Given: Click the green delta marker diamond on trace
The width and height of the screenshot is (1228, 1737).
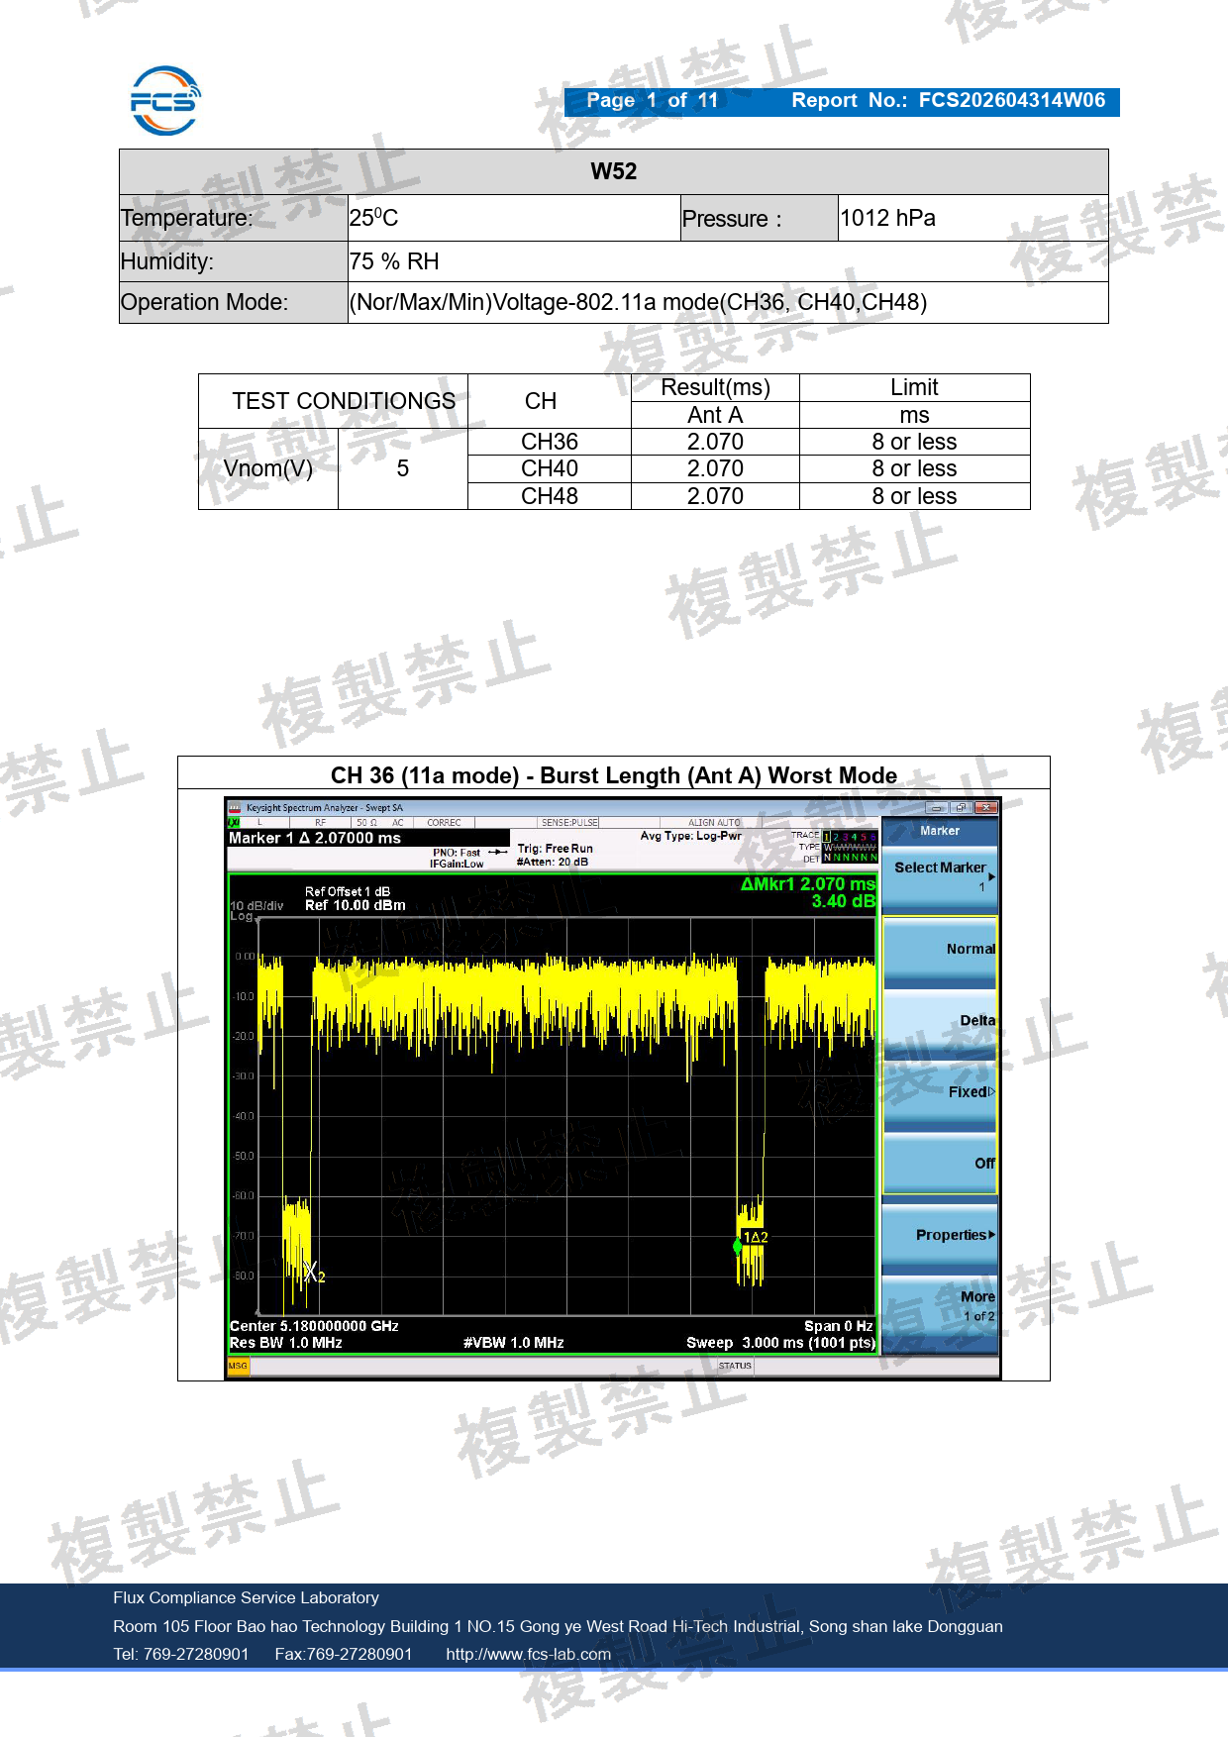Looking at the screenshot, I should point(737,1246).
